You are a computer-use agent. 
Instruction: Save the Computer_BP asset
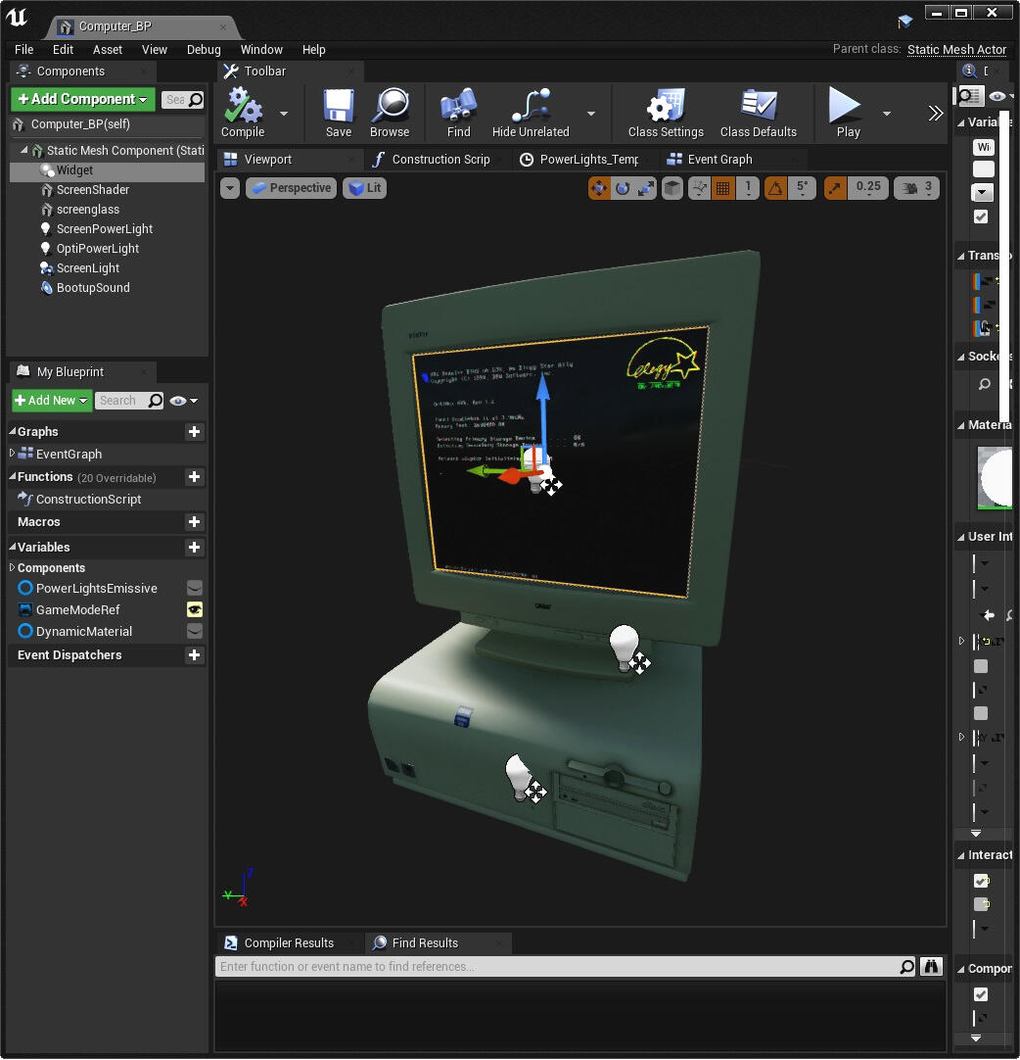338,113
